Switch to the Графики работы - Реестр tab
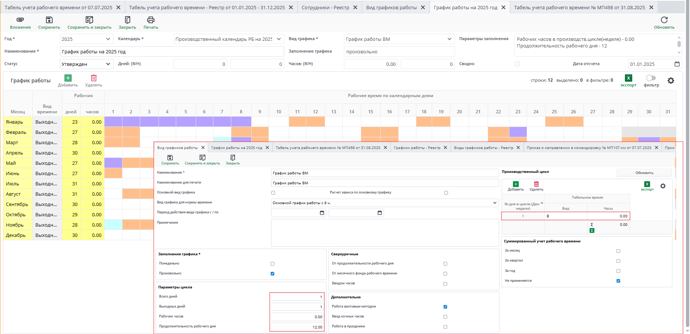 tap(417, 148)
